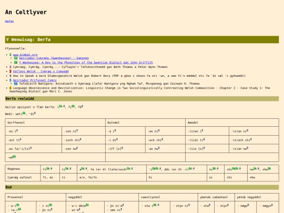Click the -(s)a [x] cell
Viewport: 284px width, 213px height.
click(207, 149)
